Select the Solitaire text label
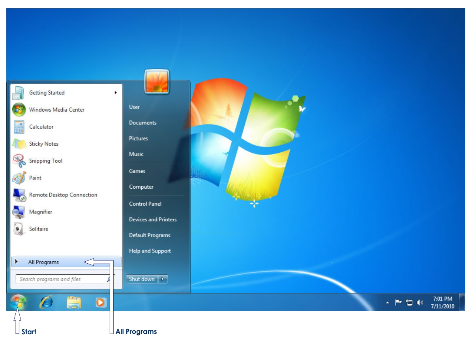This screenshot has width=474, height=341. click(x=39, y=229)
